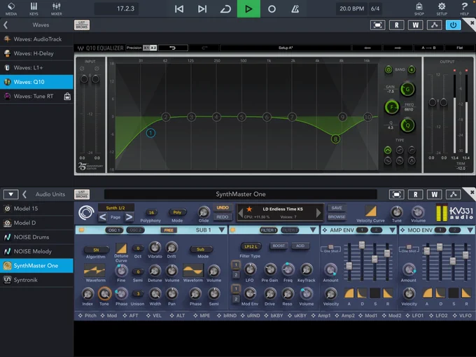Adjust the Q10 Q knob
476x357 pixels.
pos(407,125)
